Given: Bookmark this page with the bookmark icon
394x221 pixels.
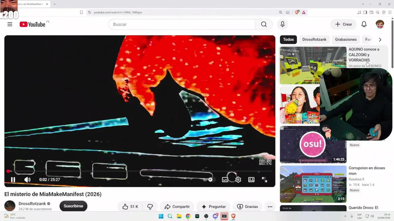Looking at the screenshot, I should tap(81, 12).
